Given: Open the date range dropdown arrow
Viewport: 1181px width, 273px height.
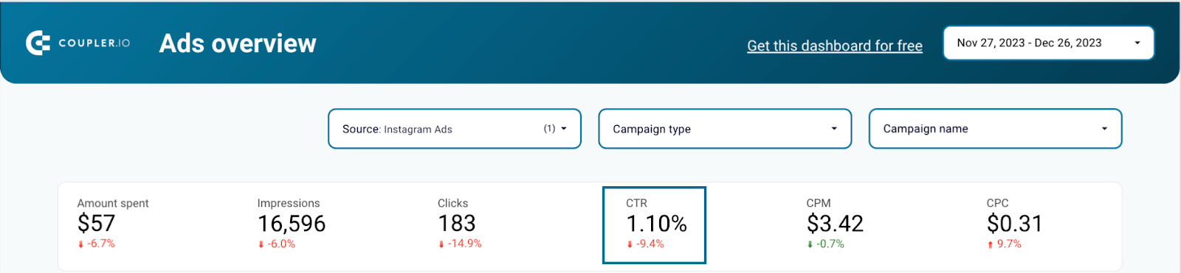Looking at the screenshot, I should 1137,43.
